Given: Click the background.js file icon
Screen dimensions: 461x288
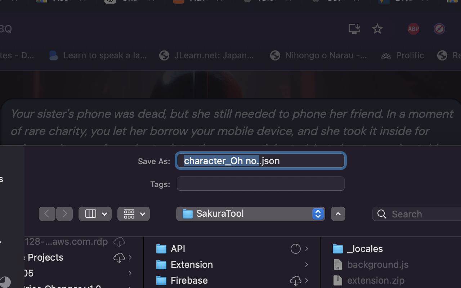Looking at the screenshot, I should coord(337,265).
